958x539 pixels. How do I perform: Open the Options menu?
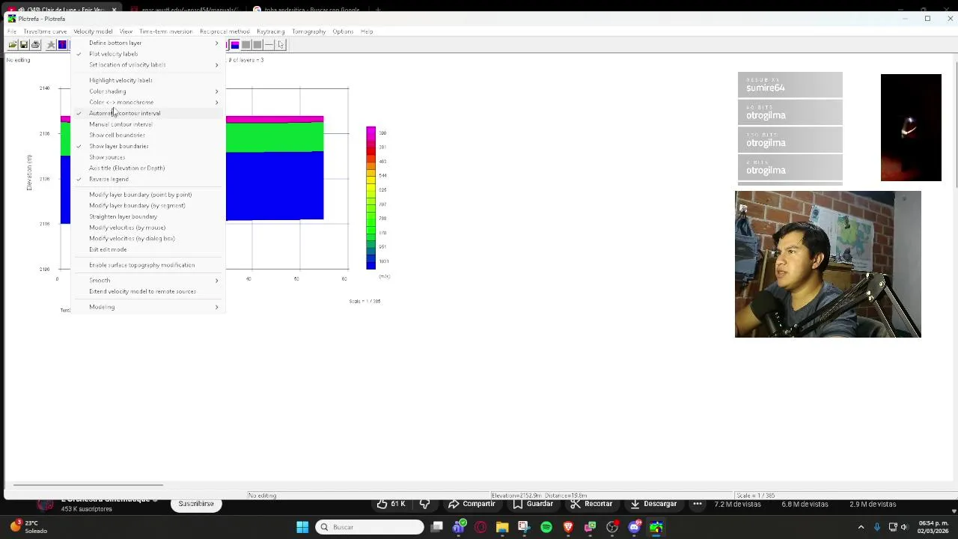tap(343, 31)
